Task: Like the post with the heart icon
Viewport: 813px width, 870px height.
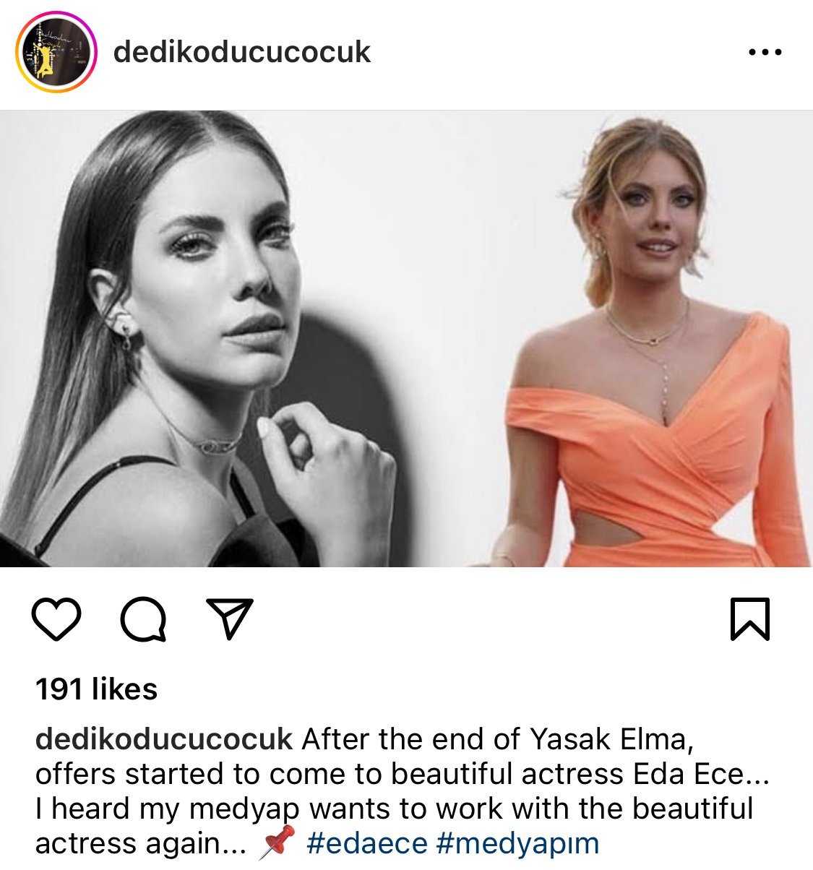Action: (x=56, y=619)
